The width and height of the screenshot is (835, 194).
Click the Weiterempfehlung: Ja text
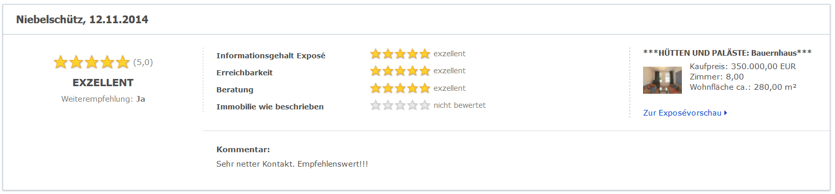pos(103,99)
